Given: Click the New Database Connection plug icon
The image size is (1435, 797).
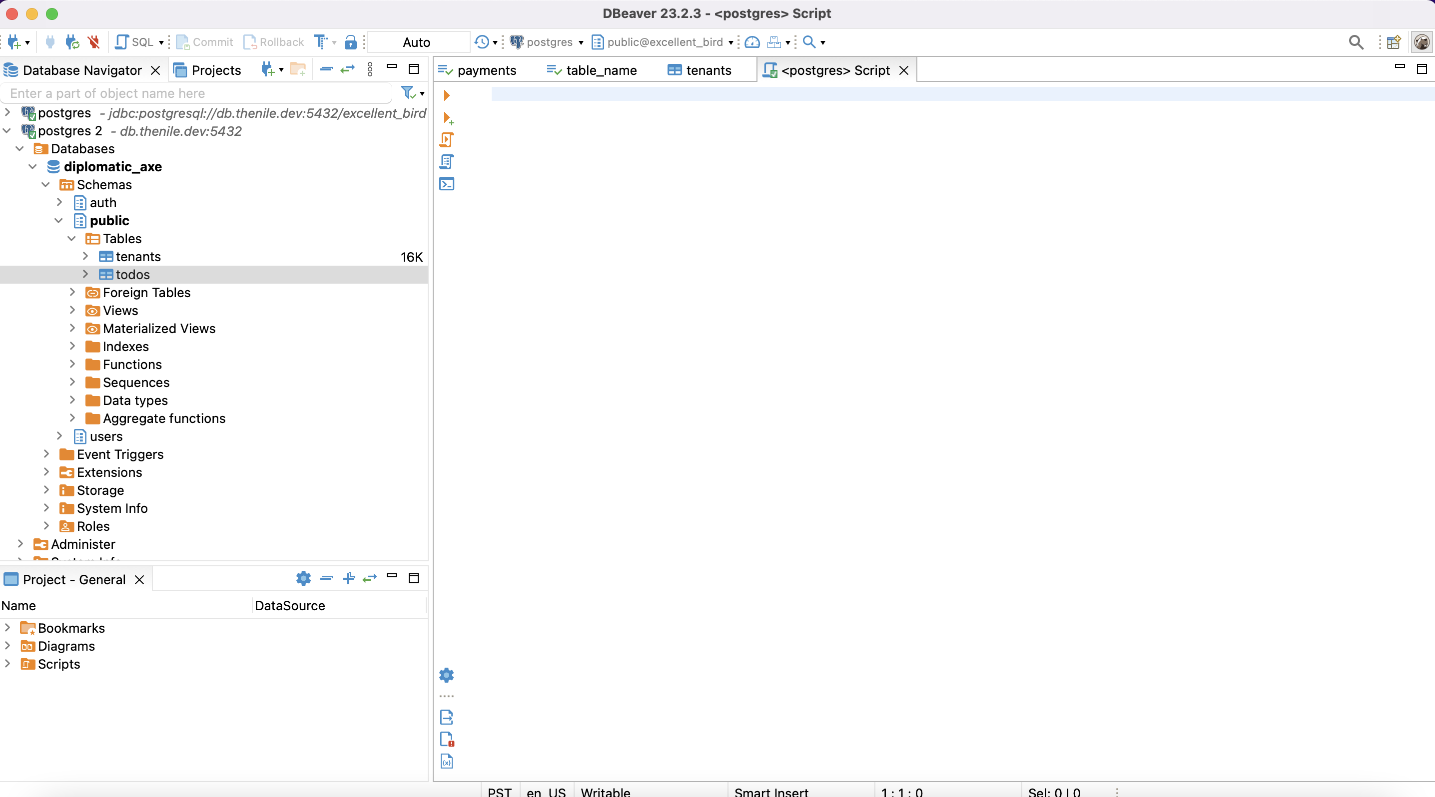Looking at the screenshot, I should point(13,42).
